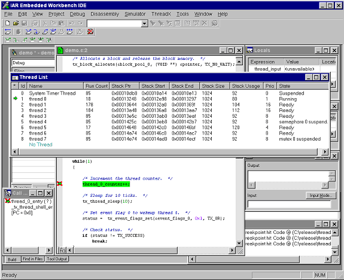Switch to the Build tab
The height and width of the screenshot is (280, 344).
point(12,260)
